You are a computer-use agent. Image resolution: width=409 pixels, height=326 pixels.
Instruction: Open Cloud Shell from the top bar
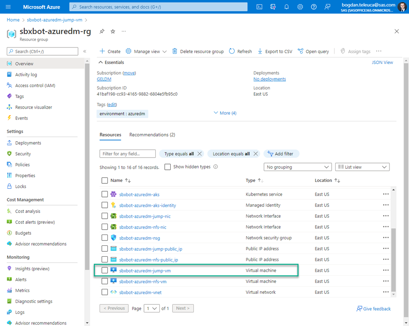click(259, 7)
